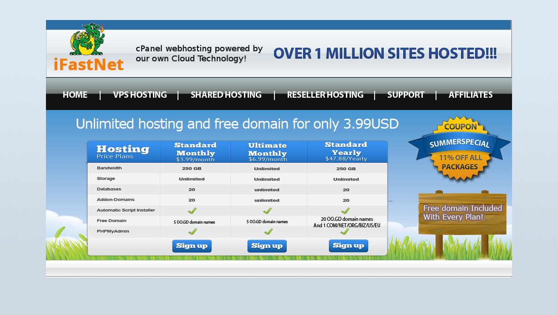Click the OVER 1 MILLION SITES HOSTED banner
Image resolution: width=558 pixels, height=315 pixels.
click(385, 54)
